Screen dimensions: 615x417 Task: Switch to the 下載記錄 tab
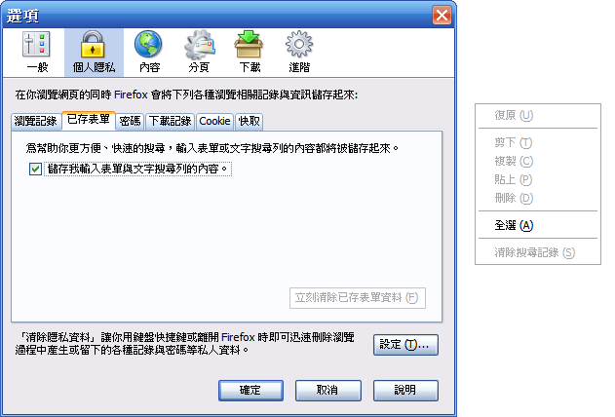click(170, 121)
